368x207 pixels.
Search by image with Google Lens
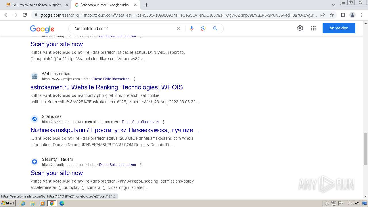coord(203,28)
